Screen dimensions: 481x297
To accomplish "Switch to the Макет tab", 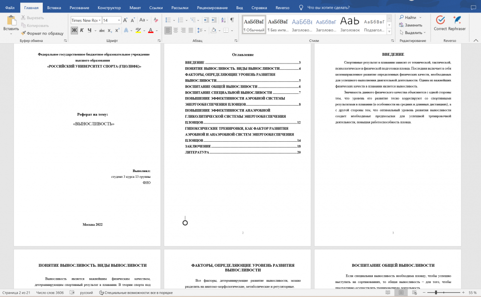I will (135, 8).
